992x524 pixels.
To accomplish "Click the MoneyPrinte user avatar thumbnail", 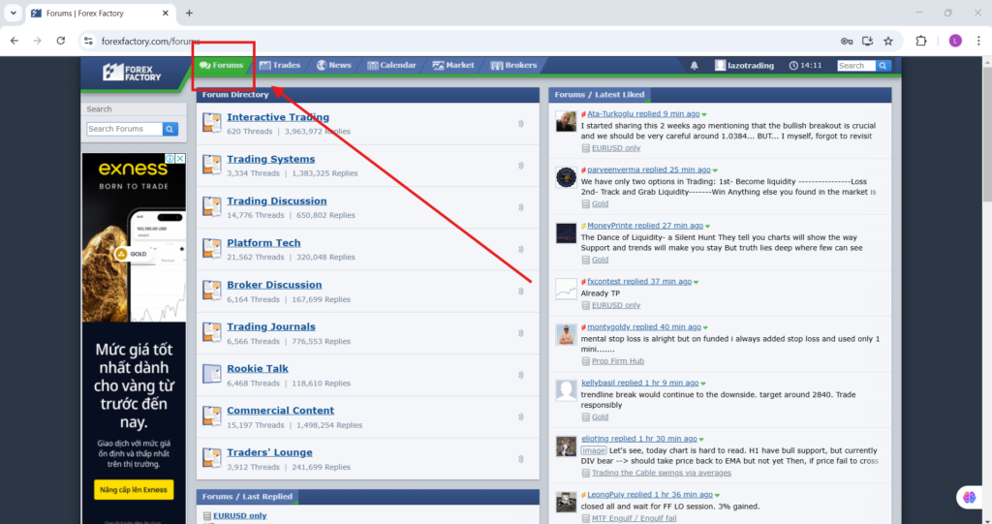I will [x=566, y=233].
